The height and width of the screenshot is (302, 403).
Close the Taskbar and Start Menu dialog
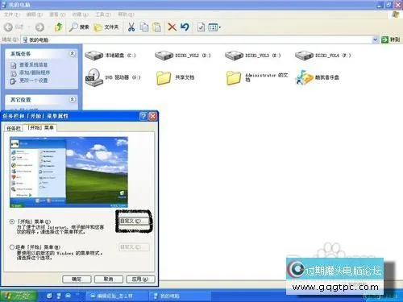[x=153, y=116]
